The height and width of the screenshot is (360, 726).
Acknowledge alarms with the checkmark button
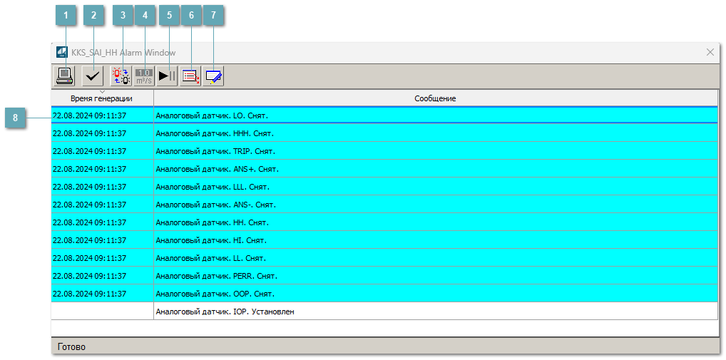pyautogui.click(x=92, y=76)
